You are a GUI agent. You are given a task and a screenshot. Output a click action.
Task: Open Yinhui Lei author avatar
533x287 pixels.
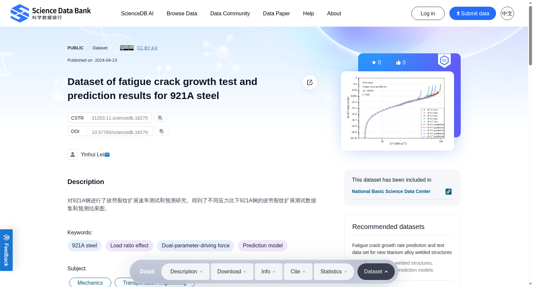[73, 154]
